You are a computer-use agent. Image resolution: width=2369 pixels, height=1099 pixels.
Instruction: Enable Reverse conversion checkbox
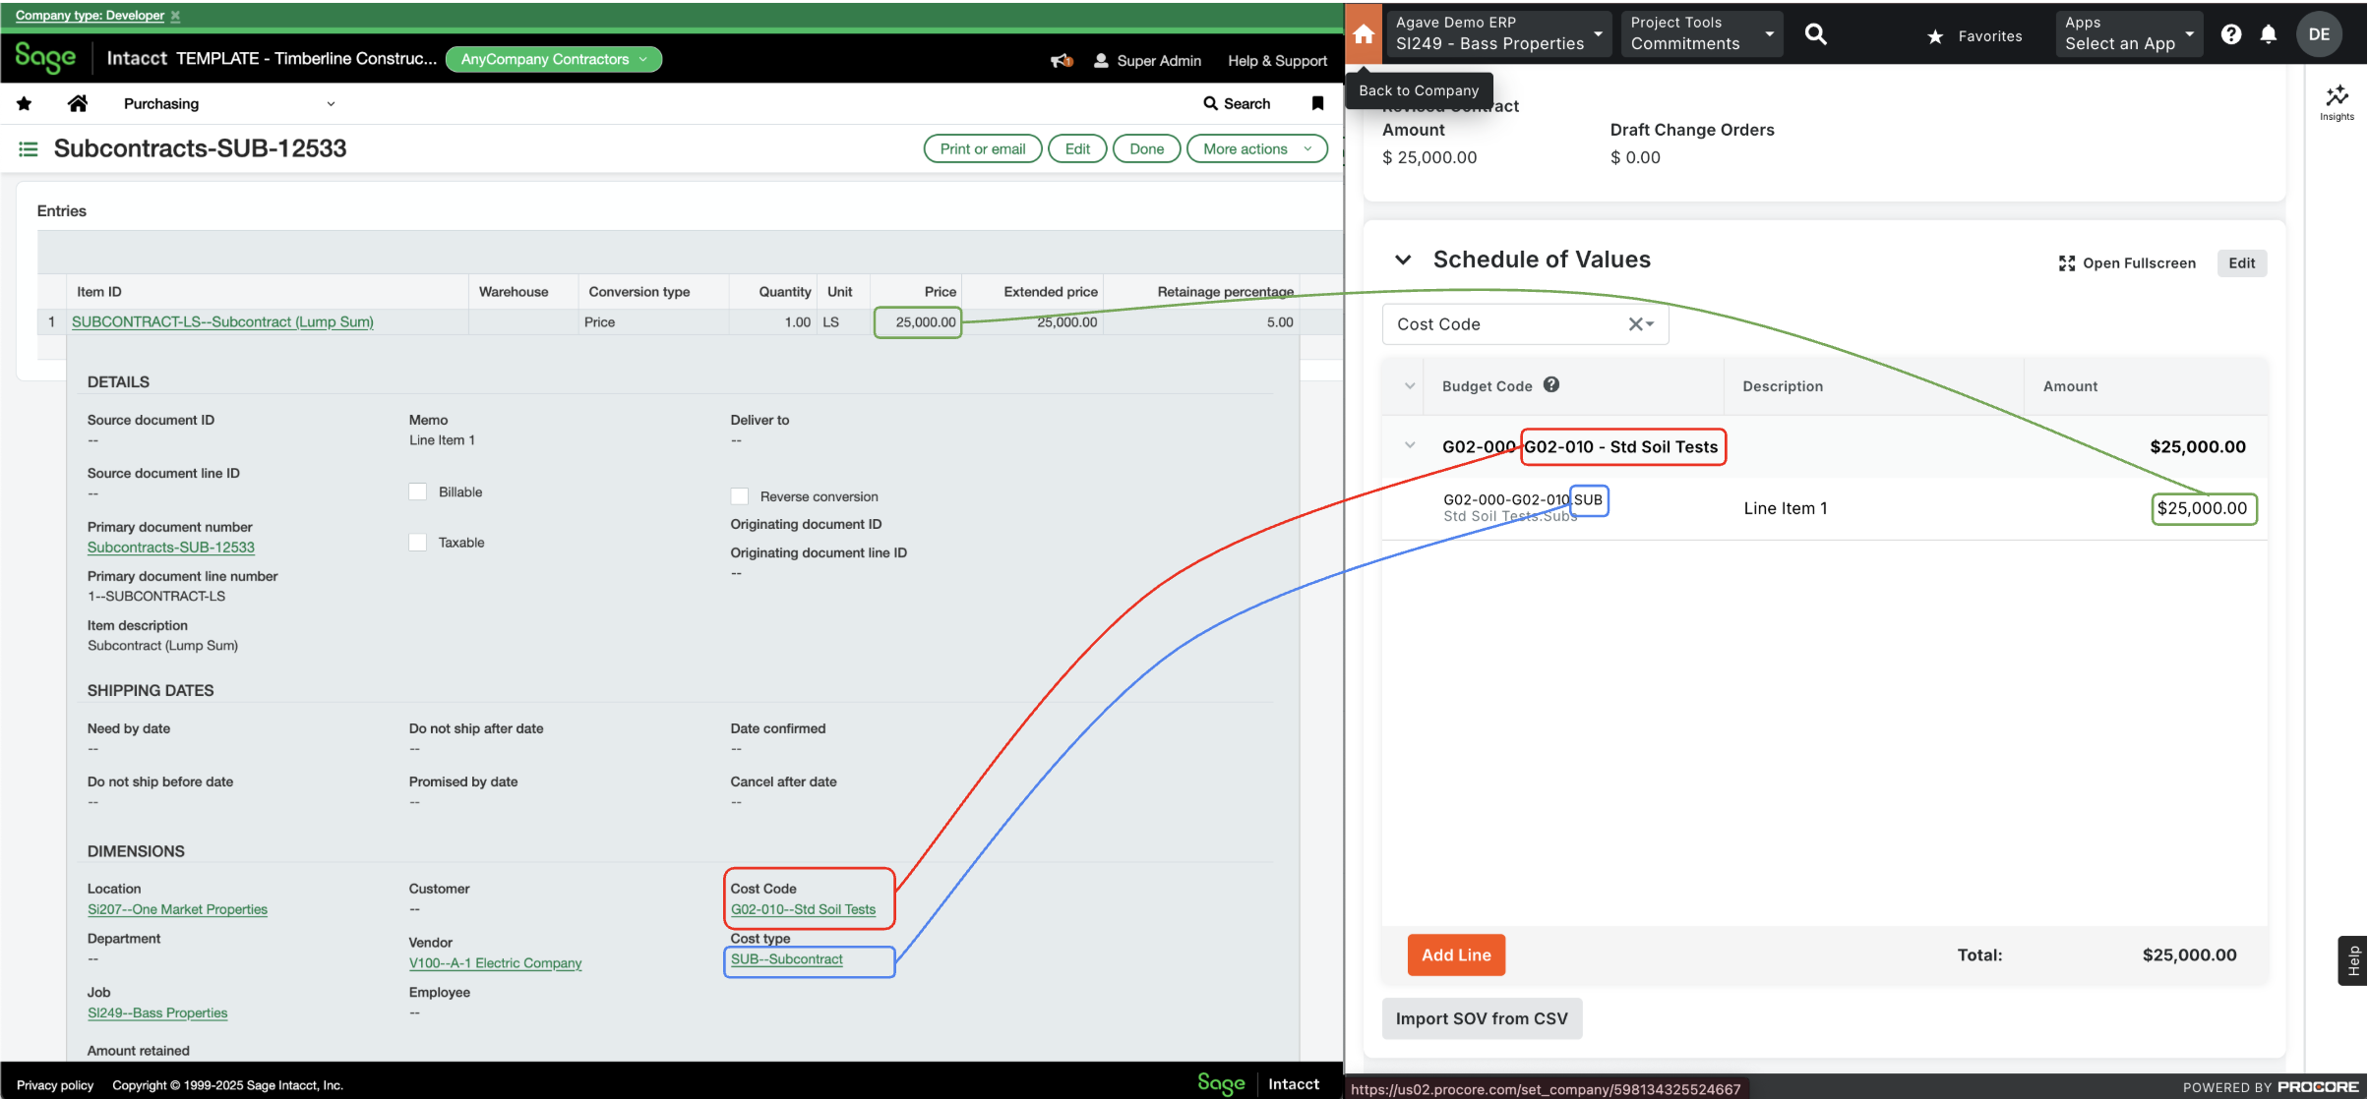coord(740,496)
